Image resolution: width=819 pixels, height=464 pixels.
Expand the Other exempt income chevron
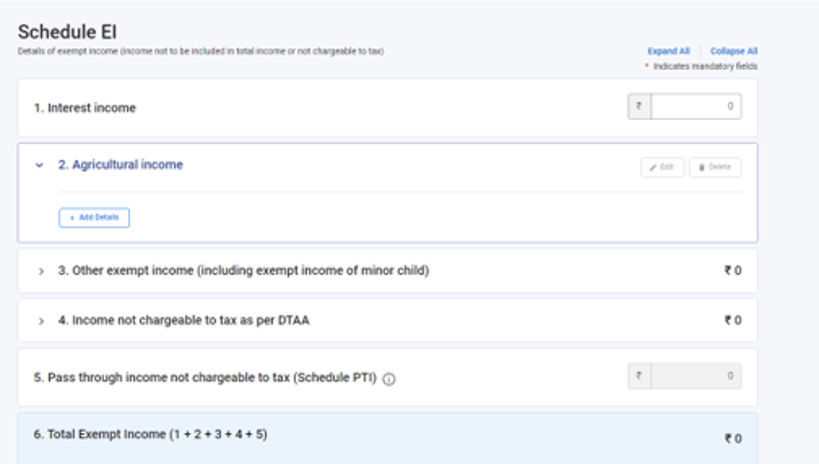pos(41,271)
